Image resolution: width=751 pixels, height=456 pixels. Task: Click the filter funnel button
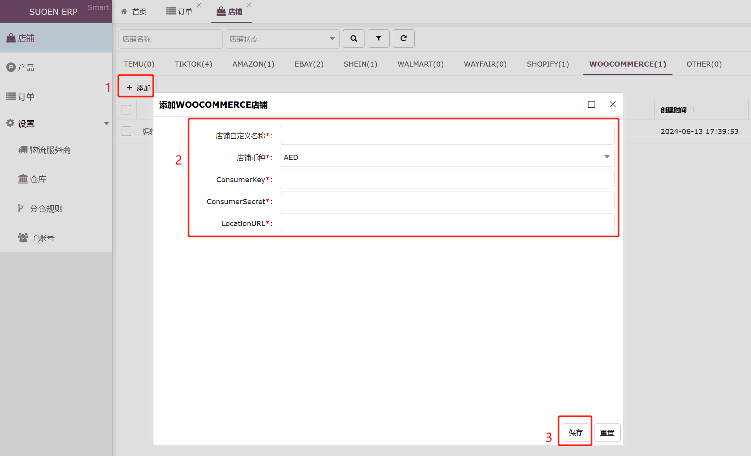pyautogui.click(x=378, y=38)
